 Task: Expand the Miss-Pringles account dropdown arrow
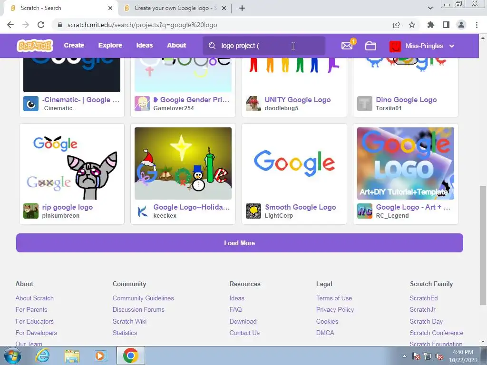click(x=452, y=46)
